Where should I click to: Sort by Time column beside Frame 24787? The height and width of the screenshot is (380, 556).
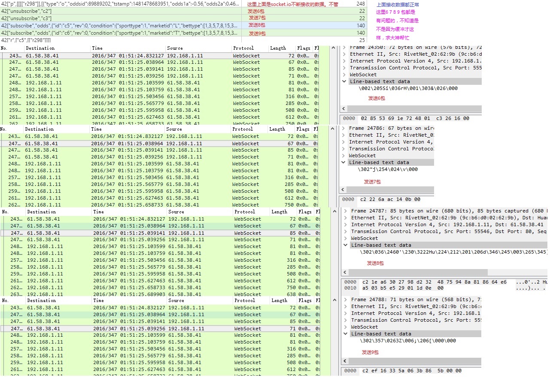(99, 212)
